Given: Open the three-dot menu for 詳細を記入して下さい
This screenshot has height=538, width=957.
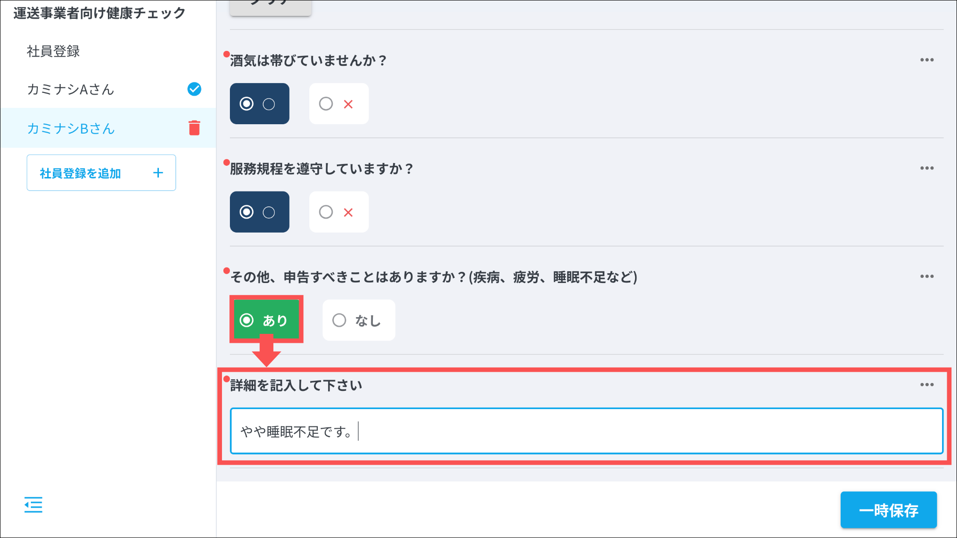Looking at the screenshot, I should pyautogui.click(x=927, y=385).
